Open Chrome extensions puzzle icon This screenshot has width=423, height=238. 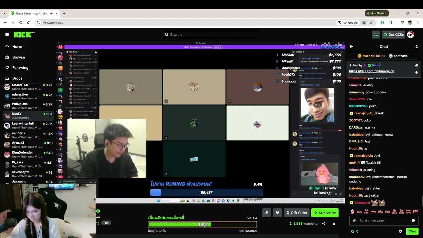click(x=390, y=23)
